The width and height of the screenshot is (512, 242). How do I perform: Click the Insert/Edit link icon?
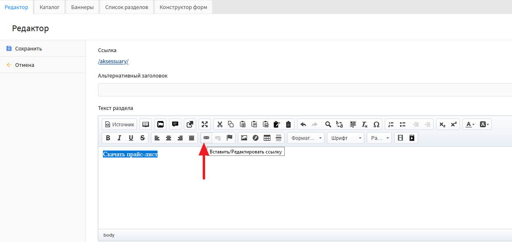206,138
